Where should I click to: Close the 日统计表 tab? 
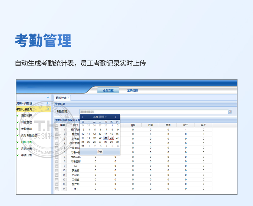68,98
